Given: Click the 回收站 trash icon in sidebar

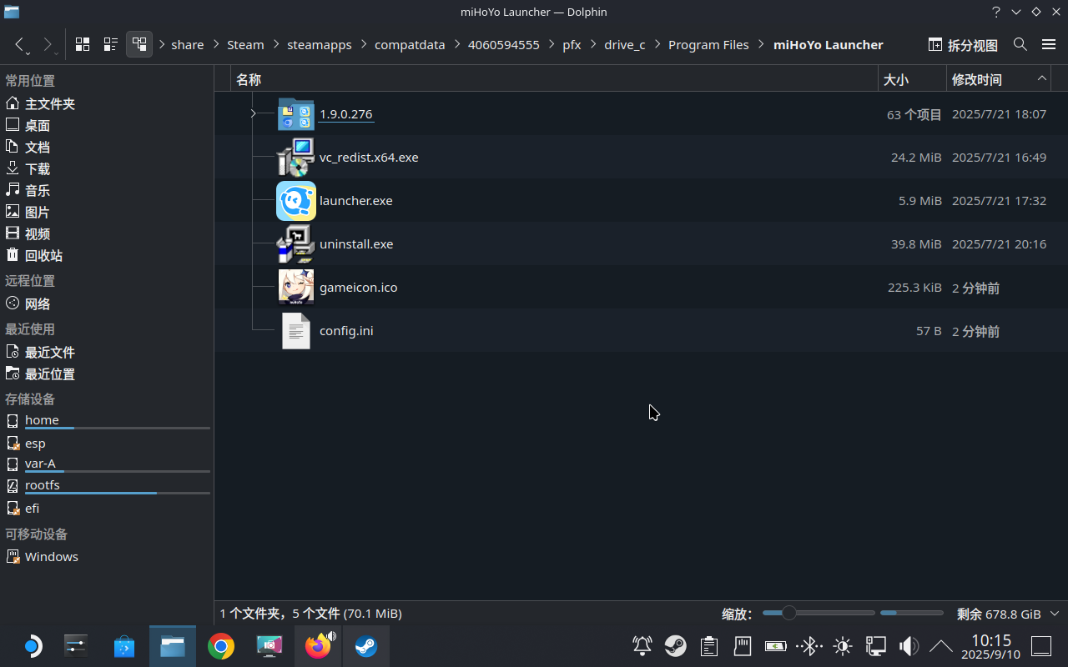Looking at the screenshot, I should pyautogui.click(x=13, y=255).
